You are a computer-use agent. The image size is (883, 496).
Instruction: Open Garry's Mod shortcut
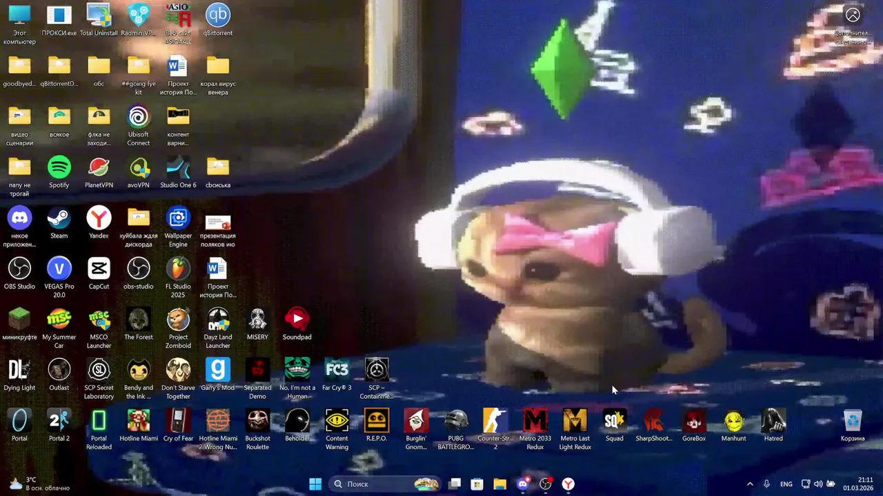coord(218,375)
